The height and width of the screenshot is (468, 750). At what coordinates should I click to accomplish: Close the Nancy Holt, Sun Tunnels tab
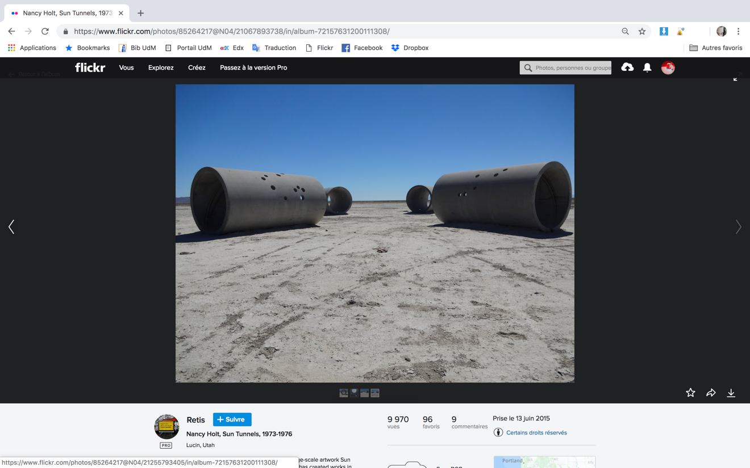point(120,12)
